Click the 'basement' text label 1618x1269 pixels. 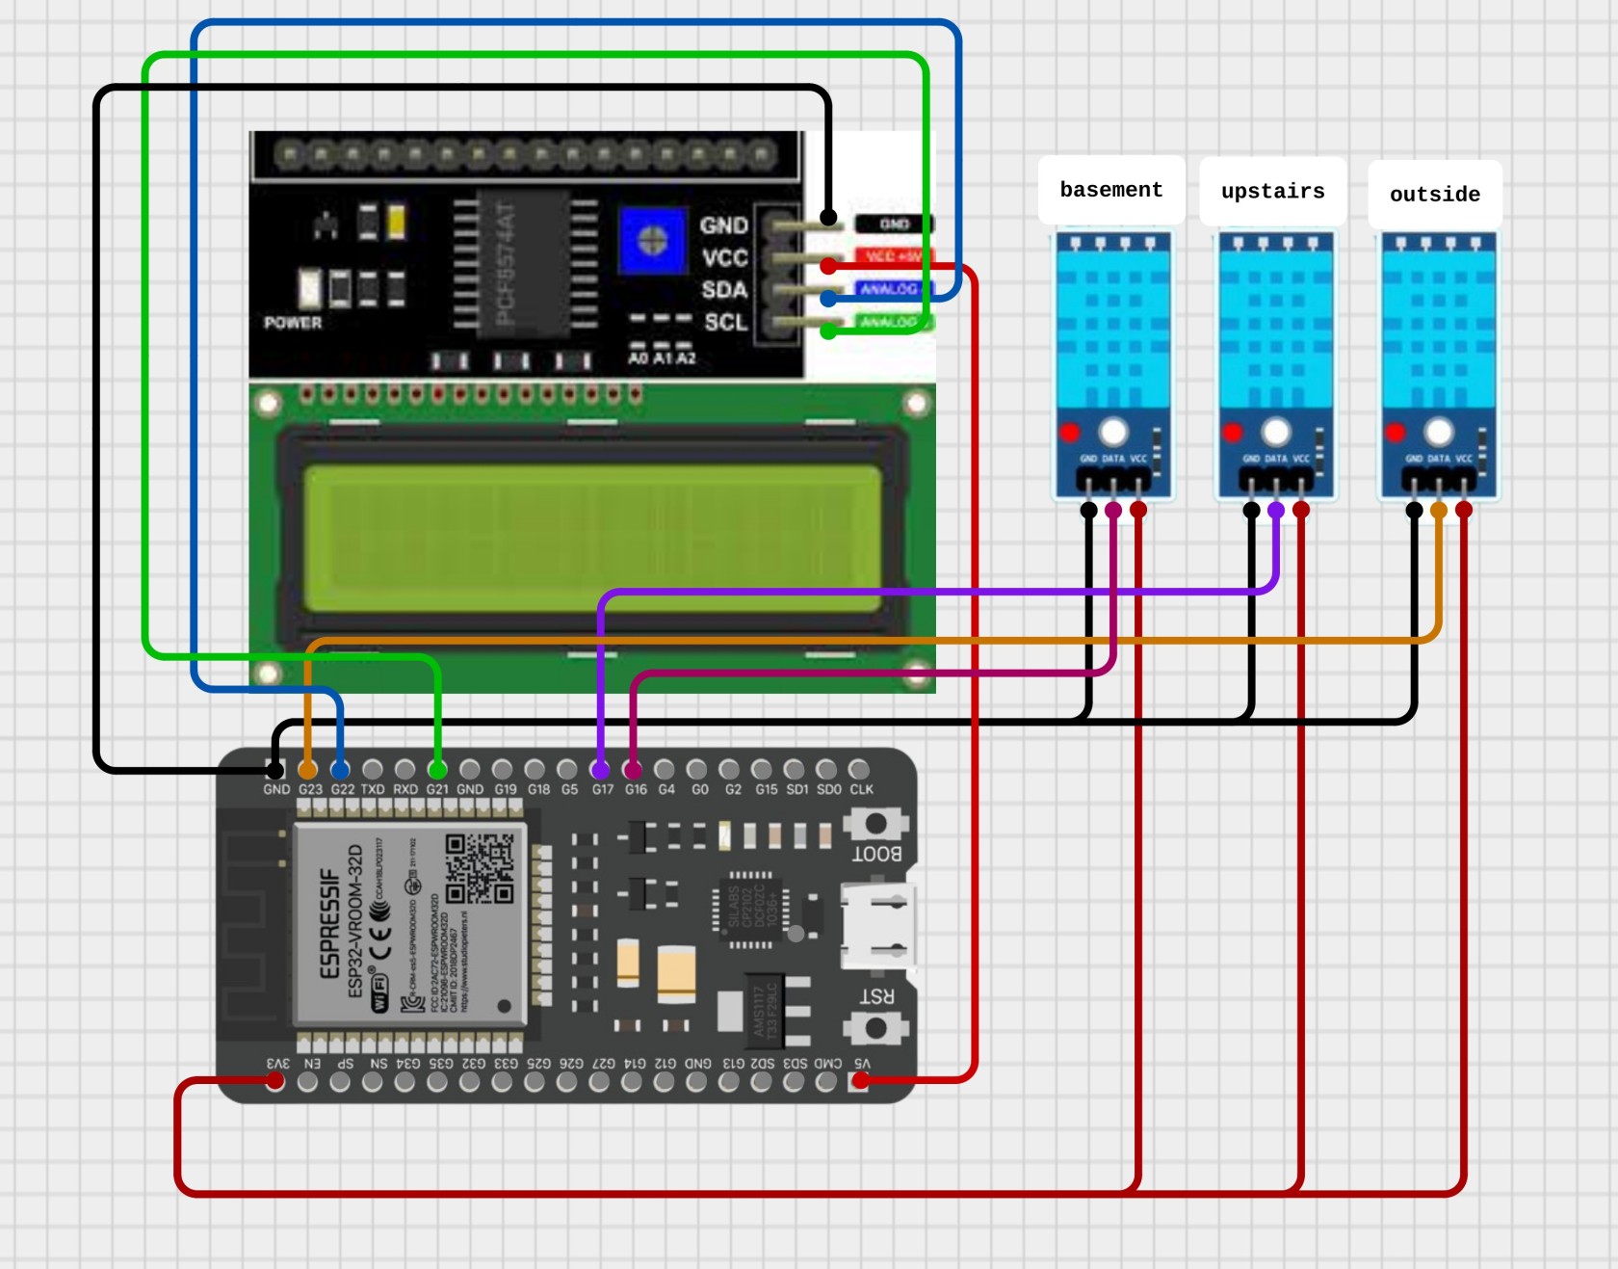tap(1111, 190)
